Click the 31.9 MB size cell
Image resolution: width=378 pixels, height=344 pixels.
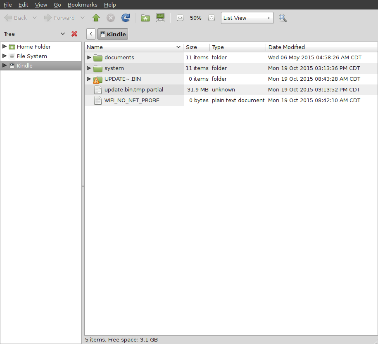pos(198,90)
